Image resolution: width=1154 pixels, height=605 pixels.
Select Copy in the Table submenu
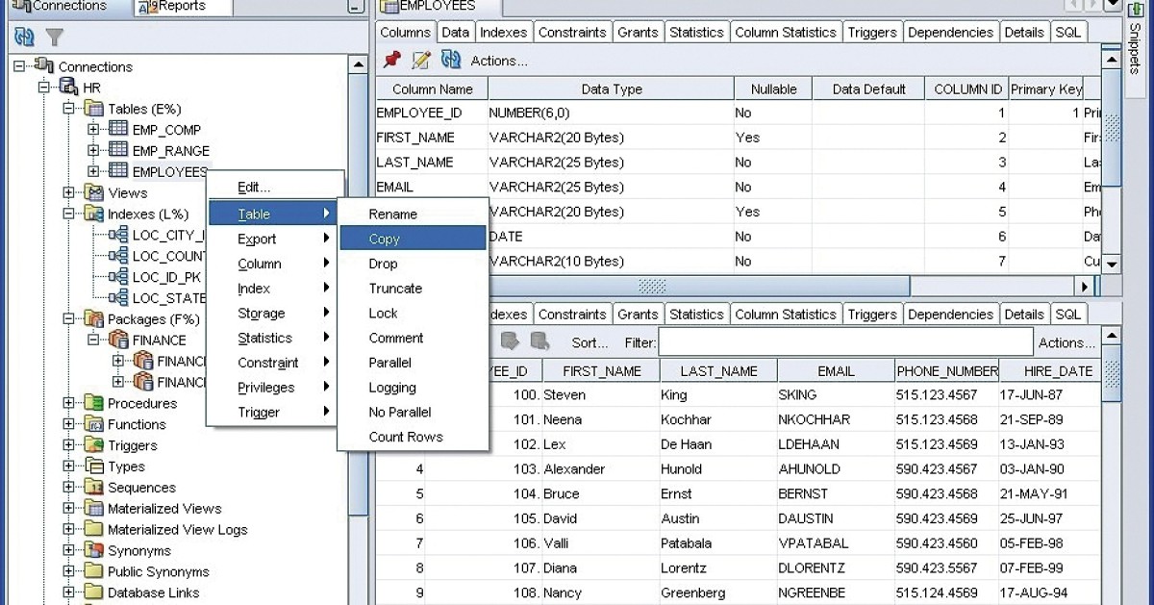(413, 239)
